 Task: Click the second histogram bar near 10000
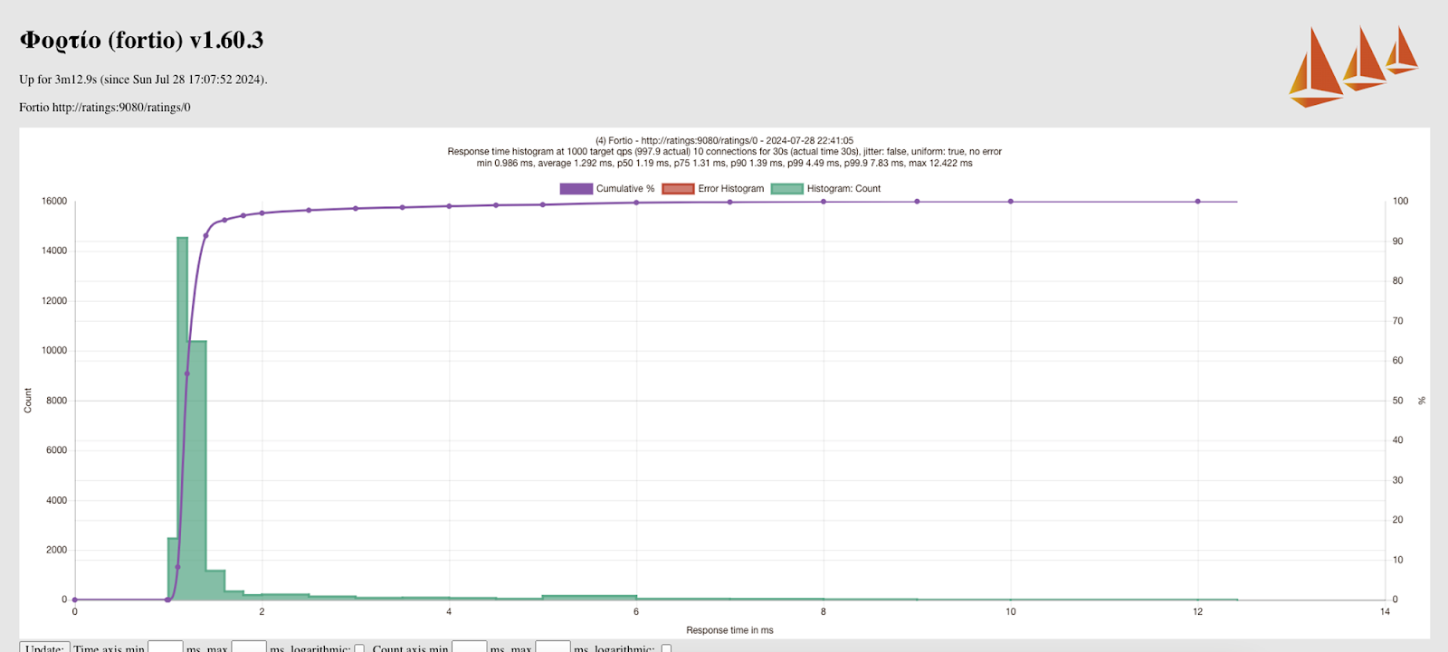tap(196, 470)
